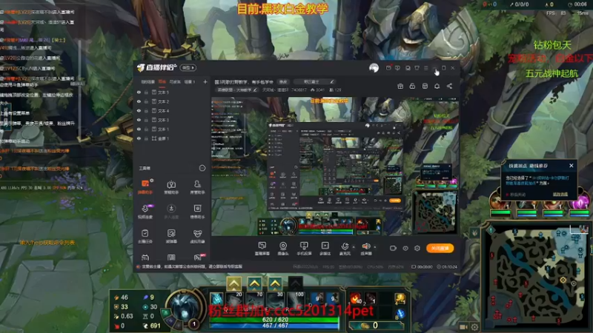Toggle the preview eye icon in bottom bar

[x=405, y=248]
